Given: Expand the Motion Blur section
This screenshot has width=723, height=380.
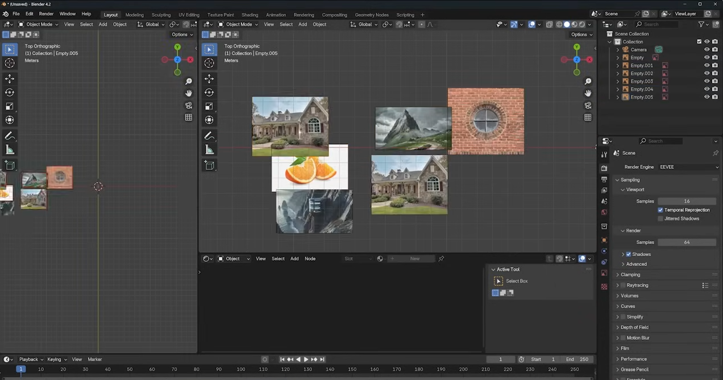Looking at the screenshot, I should click(x=638, y=338).
